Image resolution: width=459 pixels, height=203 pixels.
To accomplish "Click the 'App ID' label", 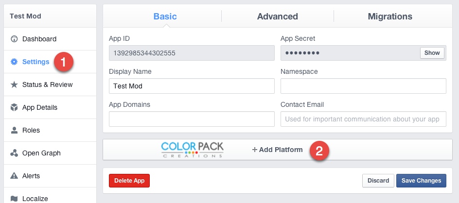I will pos(119,38).
